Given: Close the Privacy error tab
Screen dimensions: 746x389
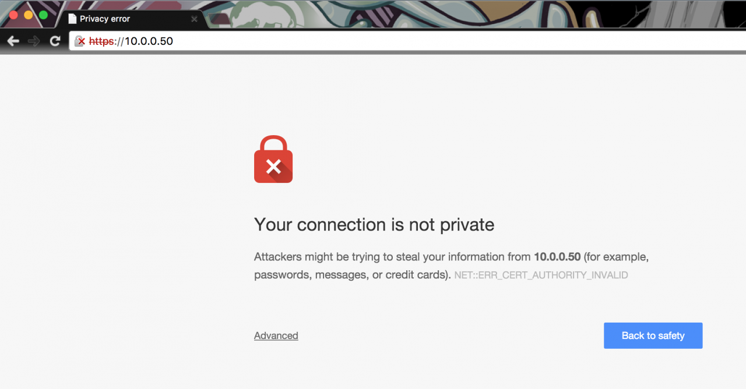Looking at the screenshot, I should coord(194,19).
